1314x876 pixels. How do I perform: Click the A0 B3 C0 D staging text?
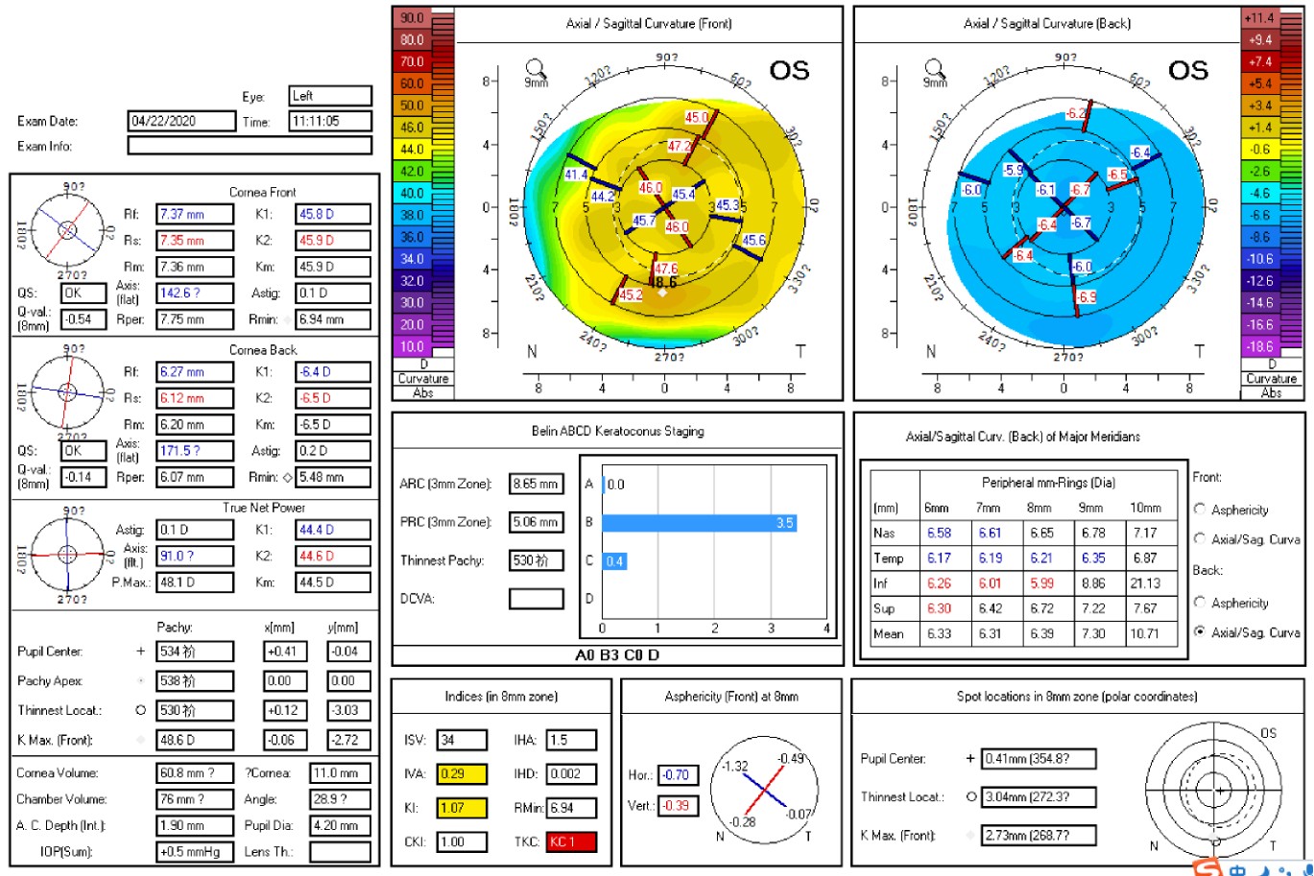615,656
